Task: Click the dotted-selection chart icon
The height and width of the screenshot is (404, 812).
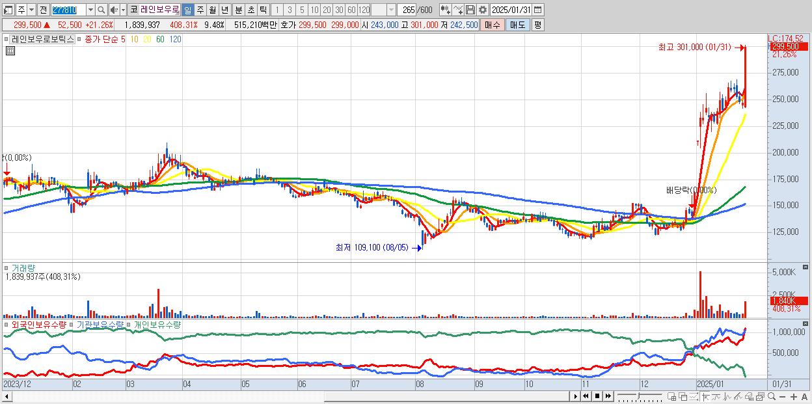Action: pyautogui.click(x=694, y=397)
